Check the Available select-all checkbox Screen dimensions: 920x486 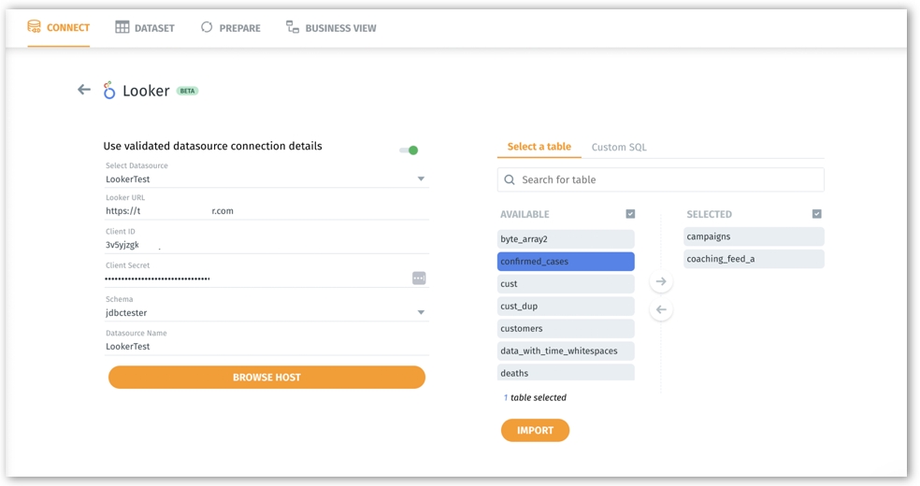coord(630,214)
